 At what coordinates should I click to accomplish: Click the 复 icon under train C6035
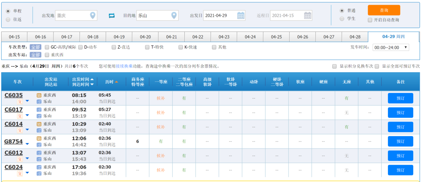coord(19,101)
